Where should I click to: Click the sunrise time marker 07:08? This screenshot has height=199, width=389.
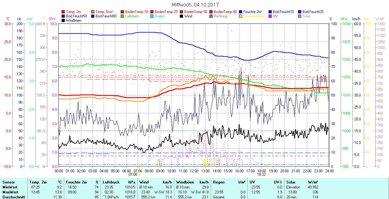tap(133, 174)
